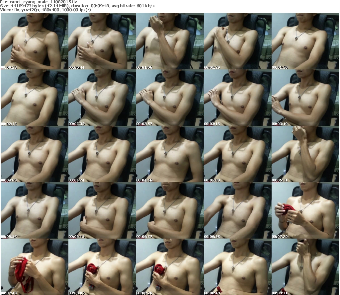This screenshot has height=295, width=340.
Task: Select the frame timestamped 00:03:18
Action: pos(237,98)
